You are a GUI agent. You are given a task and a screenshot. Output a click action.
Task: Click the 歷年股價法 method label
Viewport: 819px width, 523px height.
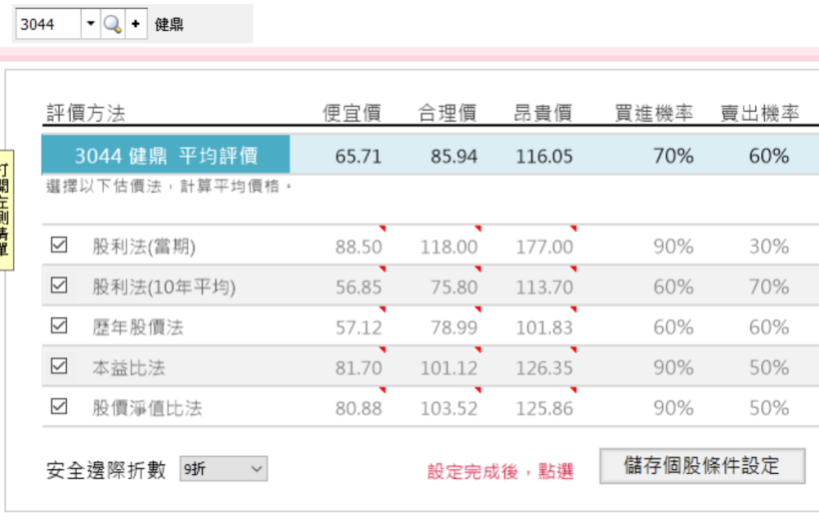coord(138,327)
